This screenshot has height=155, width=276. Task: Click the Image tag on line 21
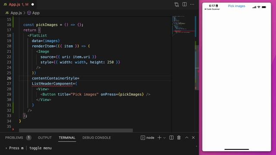pyautogui.click(x=44, y=52)
